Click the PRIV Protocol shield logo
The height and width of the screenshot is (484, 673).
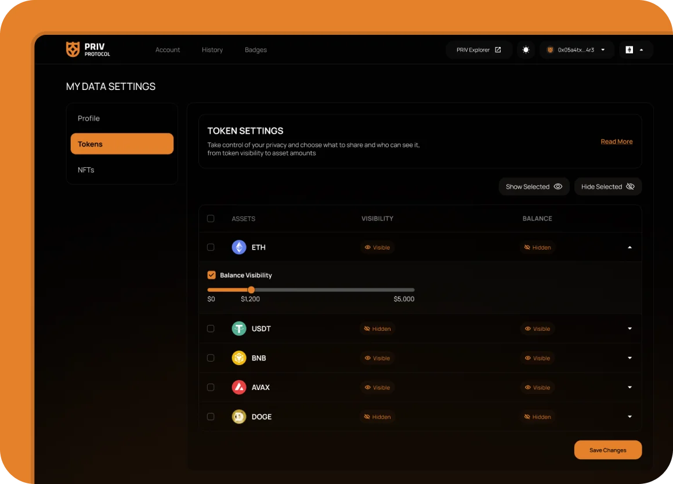tap(73, 50)
